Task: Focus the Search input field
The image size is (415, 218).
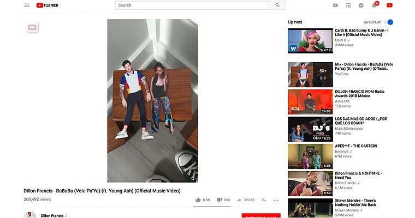Action: [192, 5]
